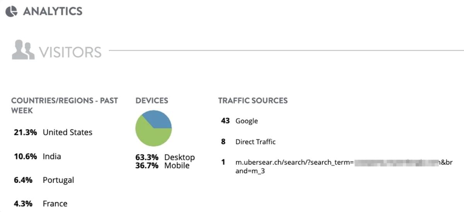Click the 21.3% United States percentage

[26, 132]
